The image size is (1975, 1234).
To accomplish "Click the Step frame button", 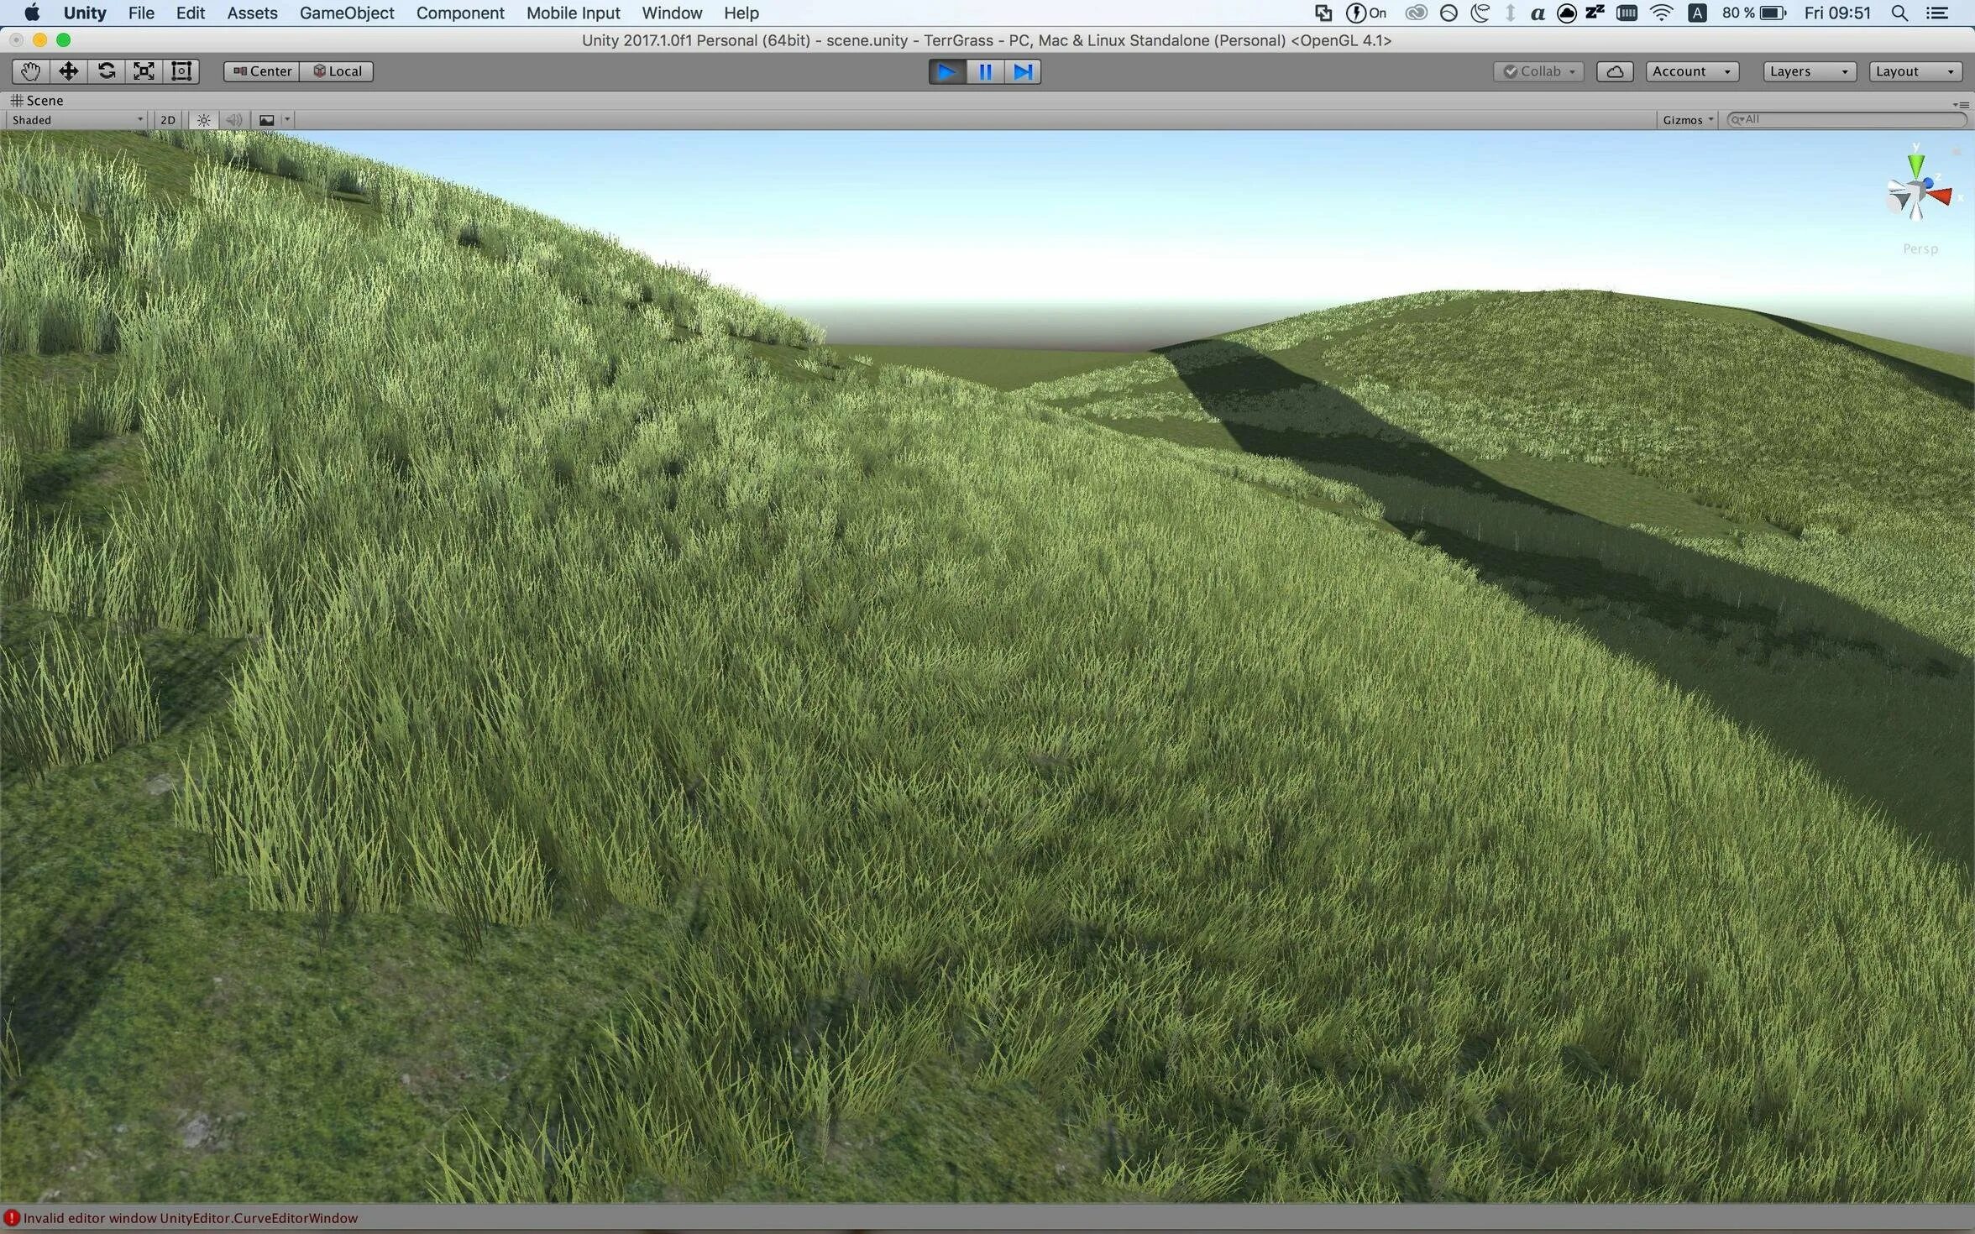I will [x=1023, y=72].
